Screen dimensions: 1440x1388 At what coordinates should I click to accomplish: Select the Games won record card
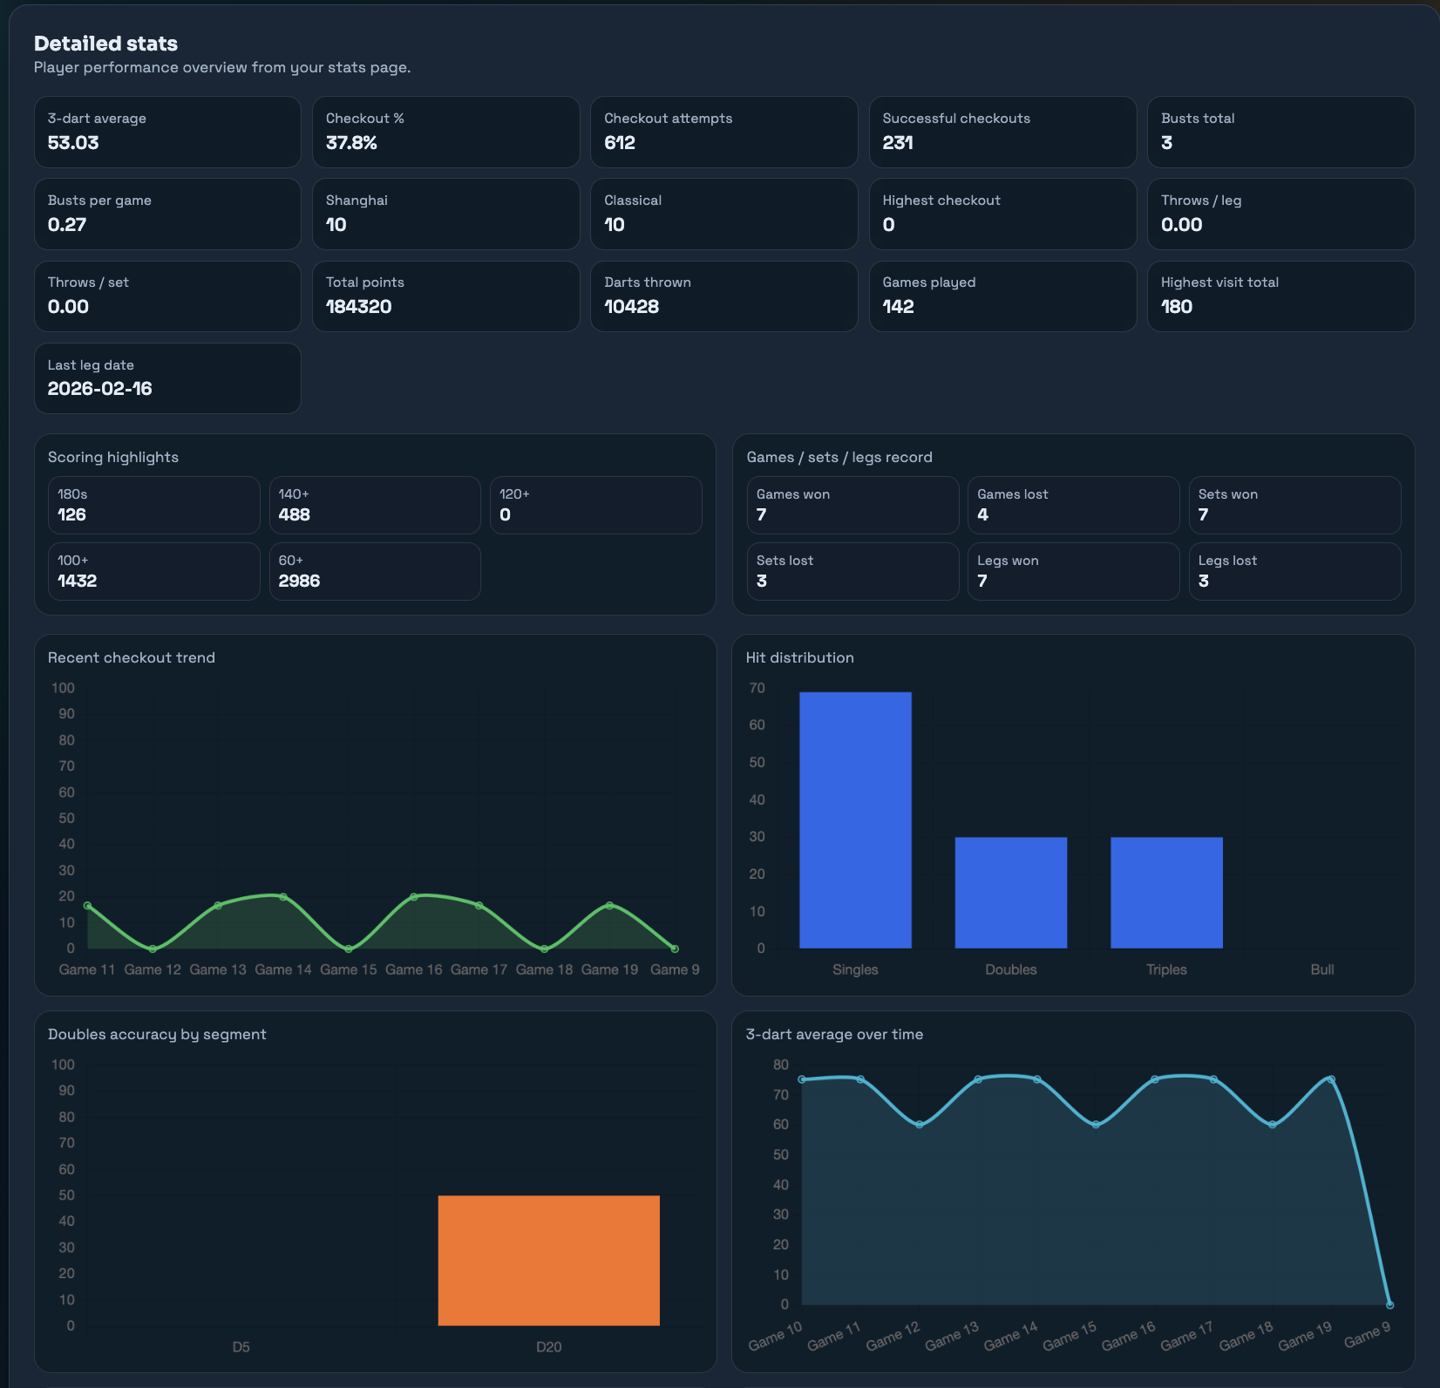pos(852,506)
